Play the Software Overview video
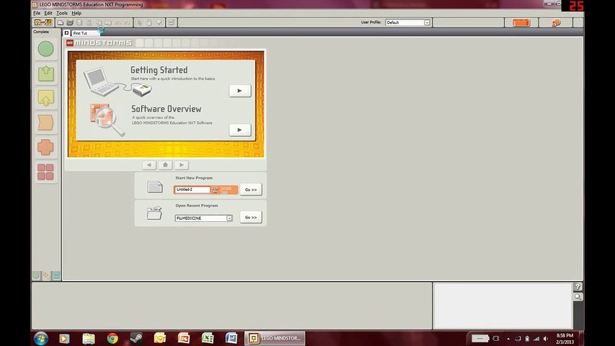This screenshot has width=615, height=346. point(239,130)
